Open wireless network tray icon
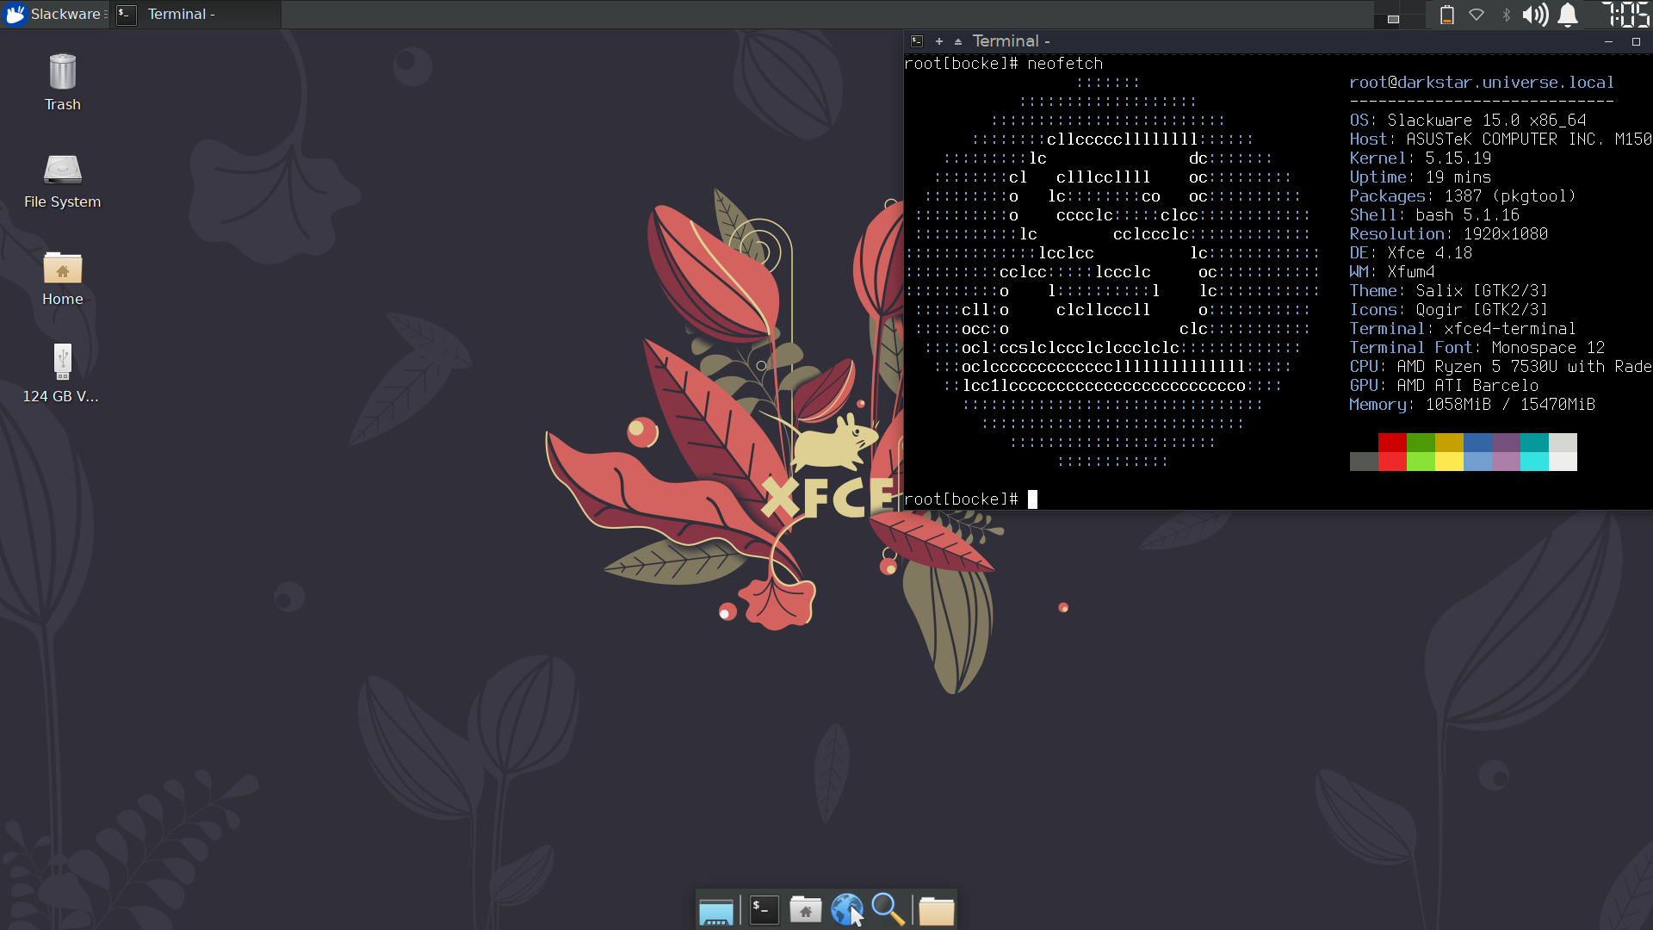Screen dimensions: 1653x930 [1477, 15]
